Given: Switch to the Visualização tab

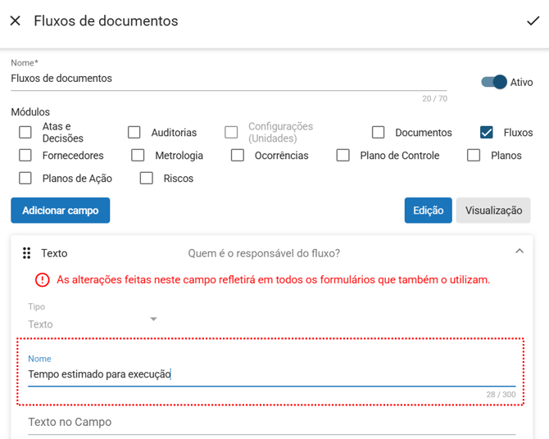Looking at the screenshot, I should [x=493, y=210].
